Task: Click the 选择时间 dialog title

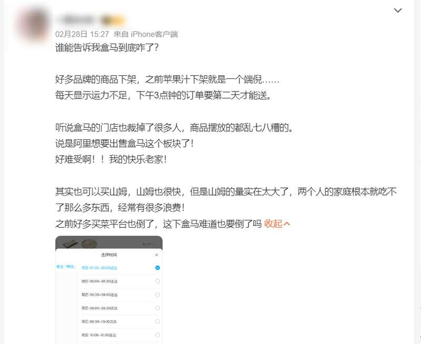Action: click(109, 255)
